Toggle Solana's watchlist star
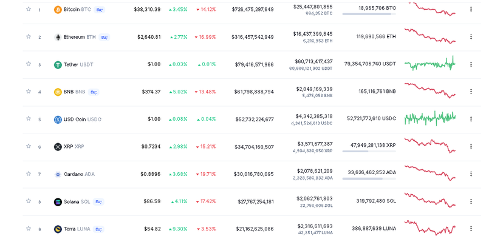The width and height of the screenshot is (486, 239). point(29,201)
